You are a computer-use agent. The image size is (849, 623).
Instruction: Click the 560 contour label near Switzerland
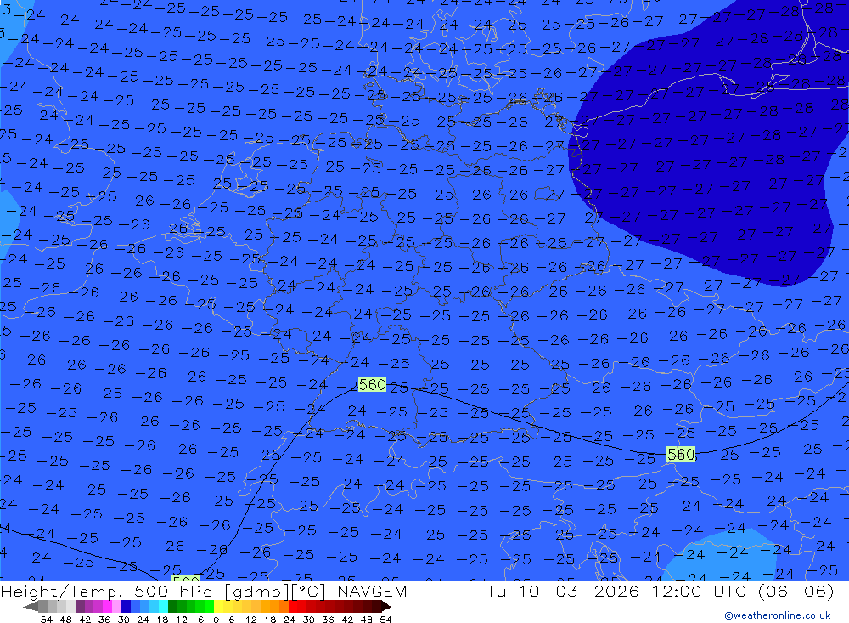pyautogui.click(x=372, y=384)
